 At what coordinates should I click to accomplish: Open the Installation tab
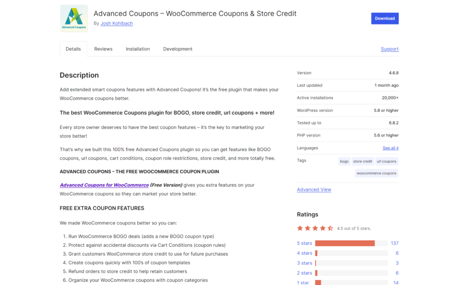pyautogui.click(x=138, y=49)
